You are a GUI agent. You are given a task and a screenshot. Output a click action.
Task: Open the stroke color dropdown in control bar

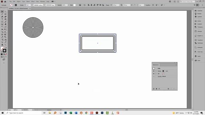[x=18, y=5]
